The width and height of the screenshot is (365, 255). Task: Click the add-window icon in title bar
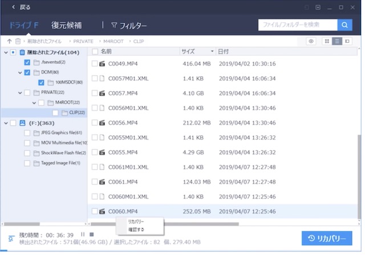coord(318,7)
